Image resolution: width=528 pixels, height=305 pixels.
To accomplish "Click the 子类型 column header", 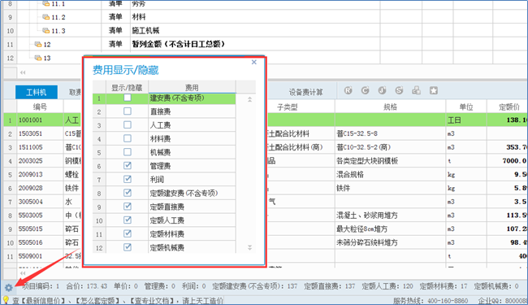I will coord(288,107).
